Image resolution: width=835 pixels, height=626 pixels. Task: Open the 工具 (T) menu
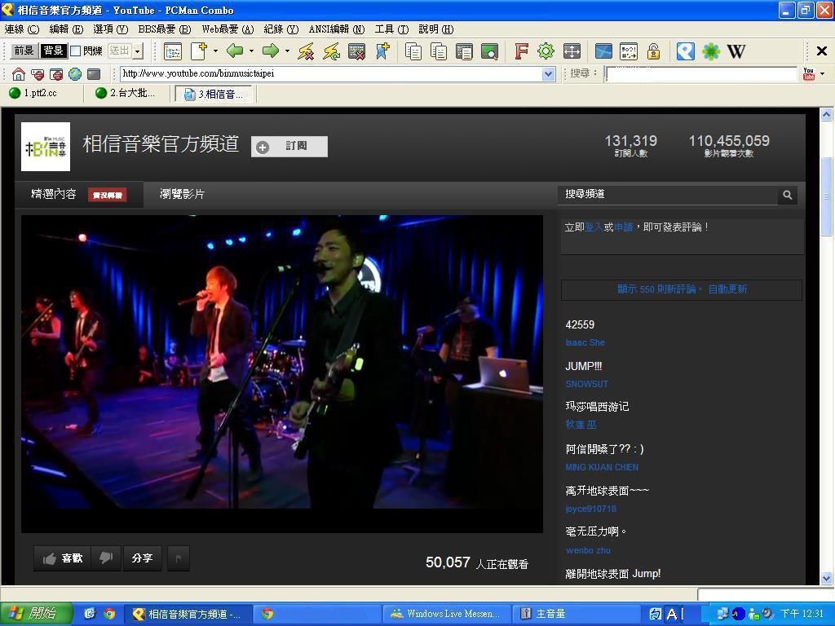coord(391,29)
